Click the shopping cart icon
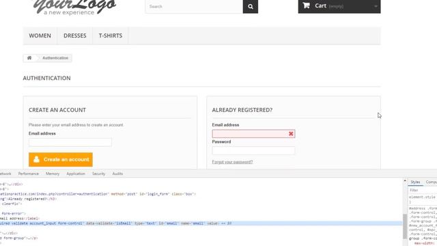Image resolution: width=437 pixels, height=246 pixels. point(307,5)
